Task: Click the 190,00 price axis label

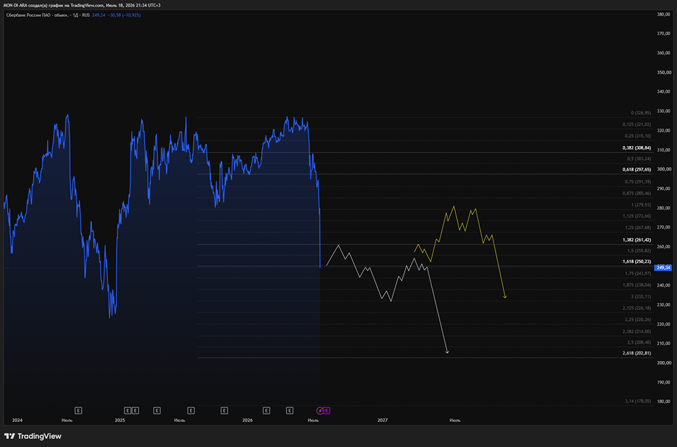Action: [x=663, y=382]
